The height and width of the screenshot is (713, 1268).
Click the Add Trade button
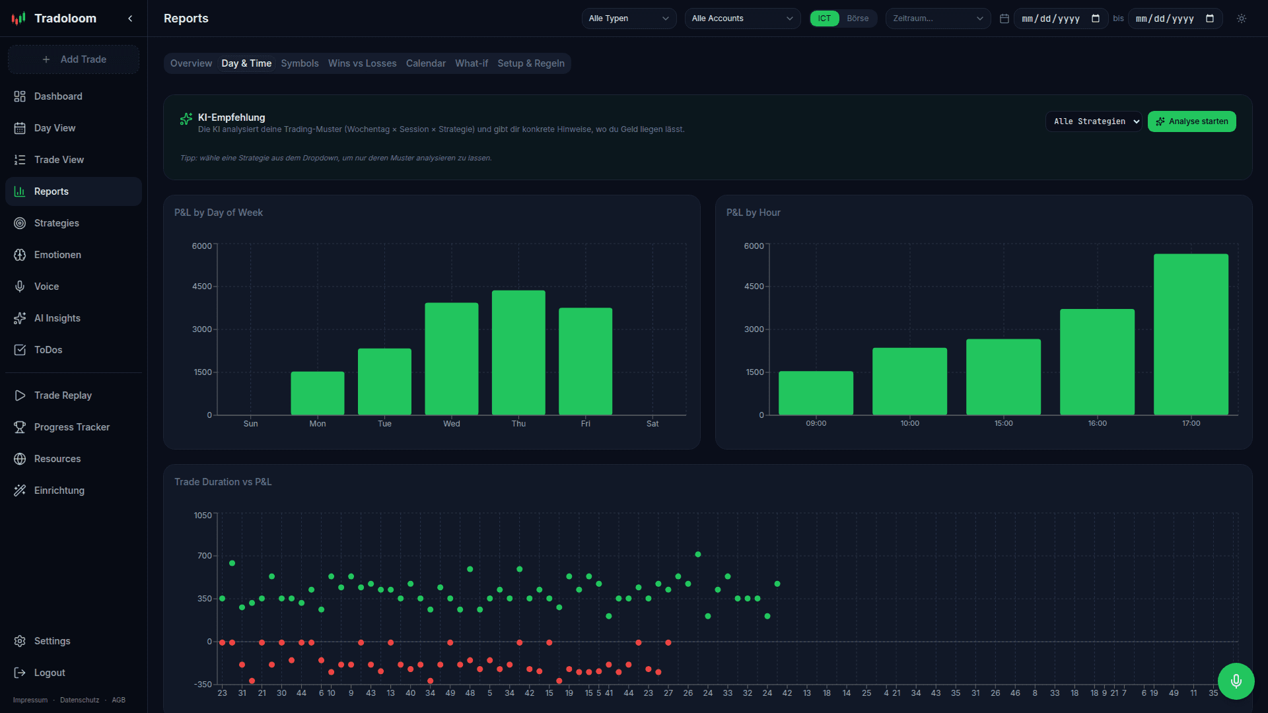(x=73, y=59)
